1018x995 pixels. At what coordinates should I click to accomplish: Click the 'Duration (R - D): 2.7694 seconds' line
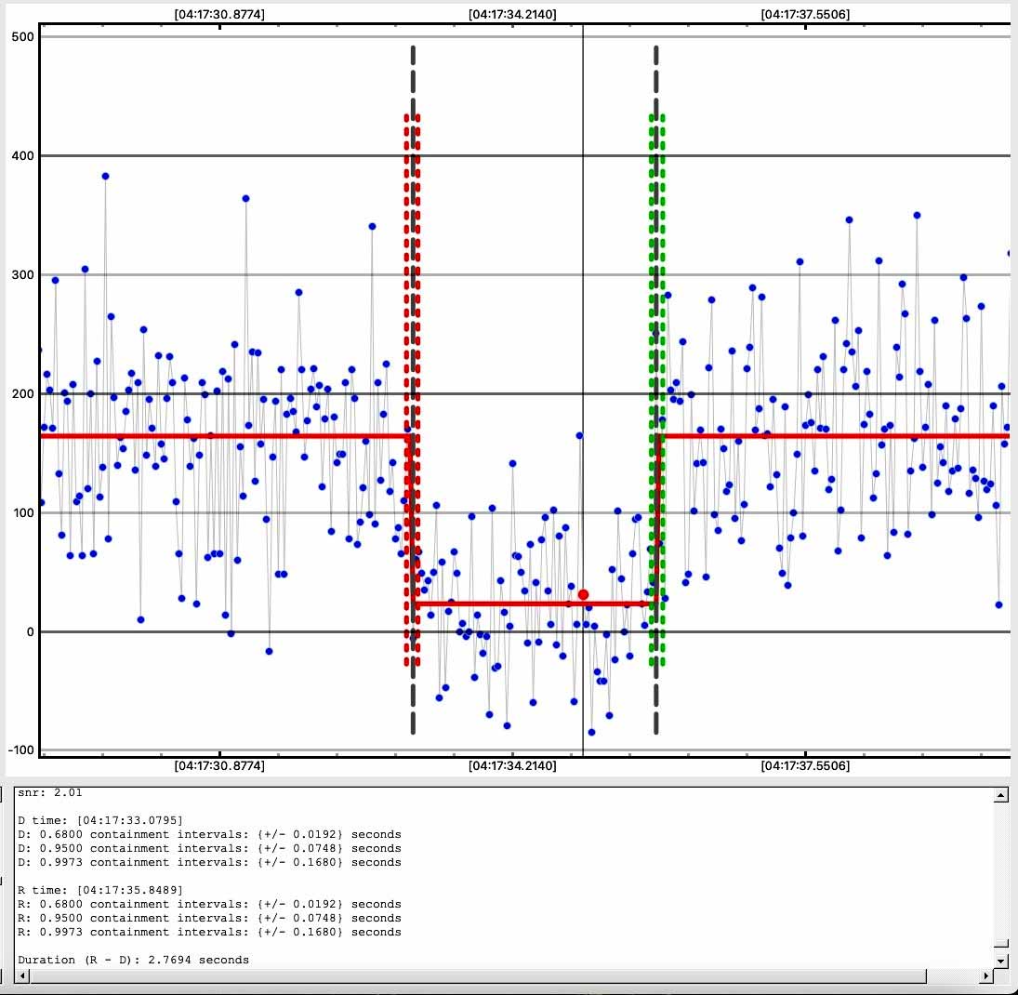pyautogui.click(x=133, y=960)
